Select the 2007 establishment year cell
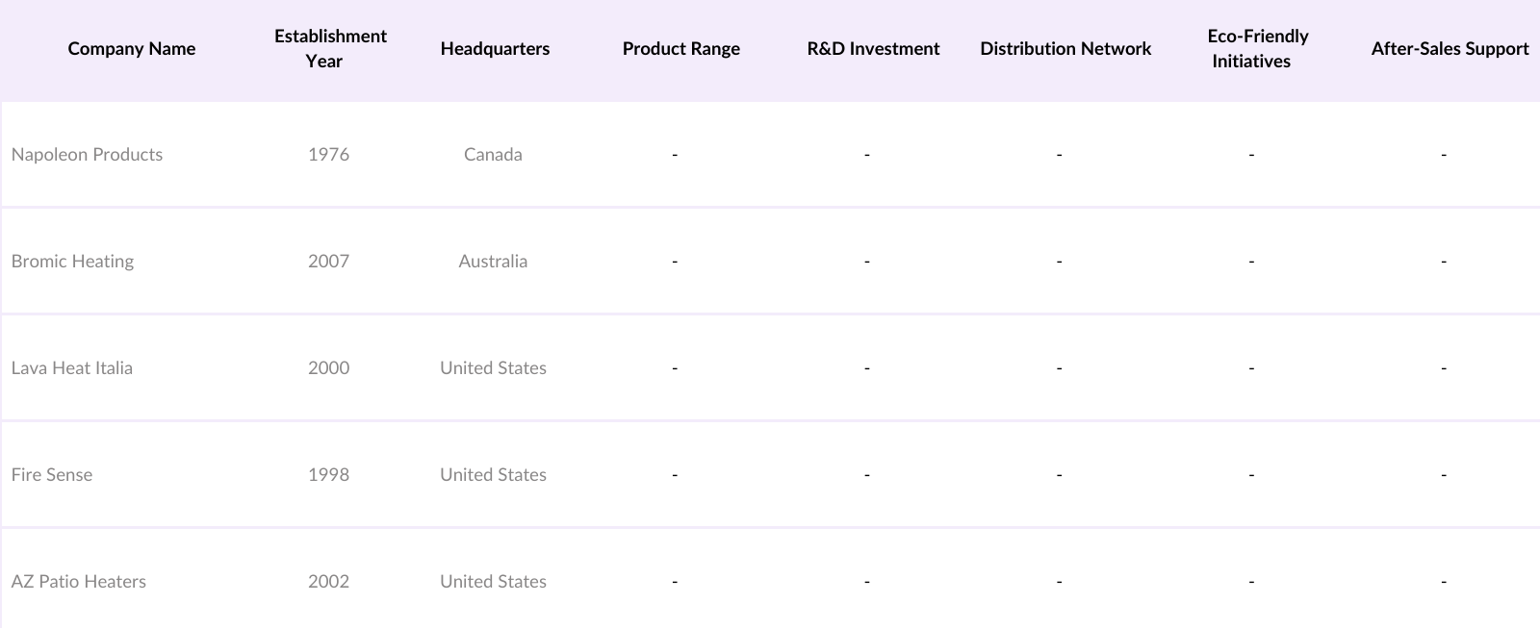The height and width of the screenshot is (628, 1540). click(328, 262)
